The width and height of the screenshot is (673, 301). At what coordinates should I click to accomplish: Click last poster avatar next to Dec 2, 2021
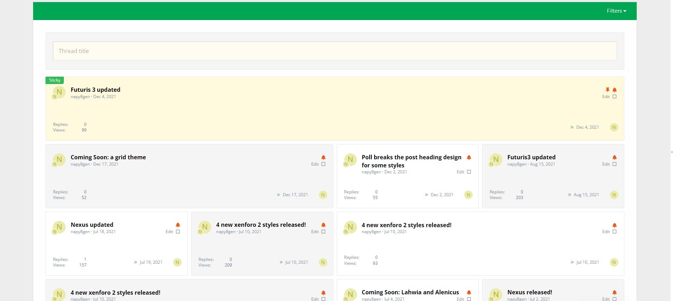468,195
